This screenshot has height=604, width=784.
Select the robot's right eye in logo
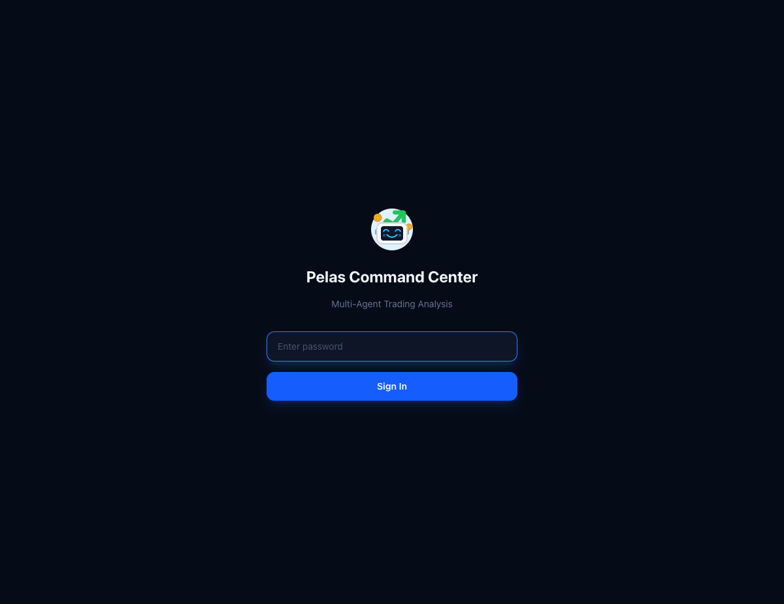[398, 231]
